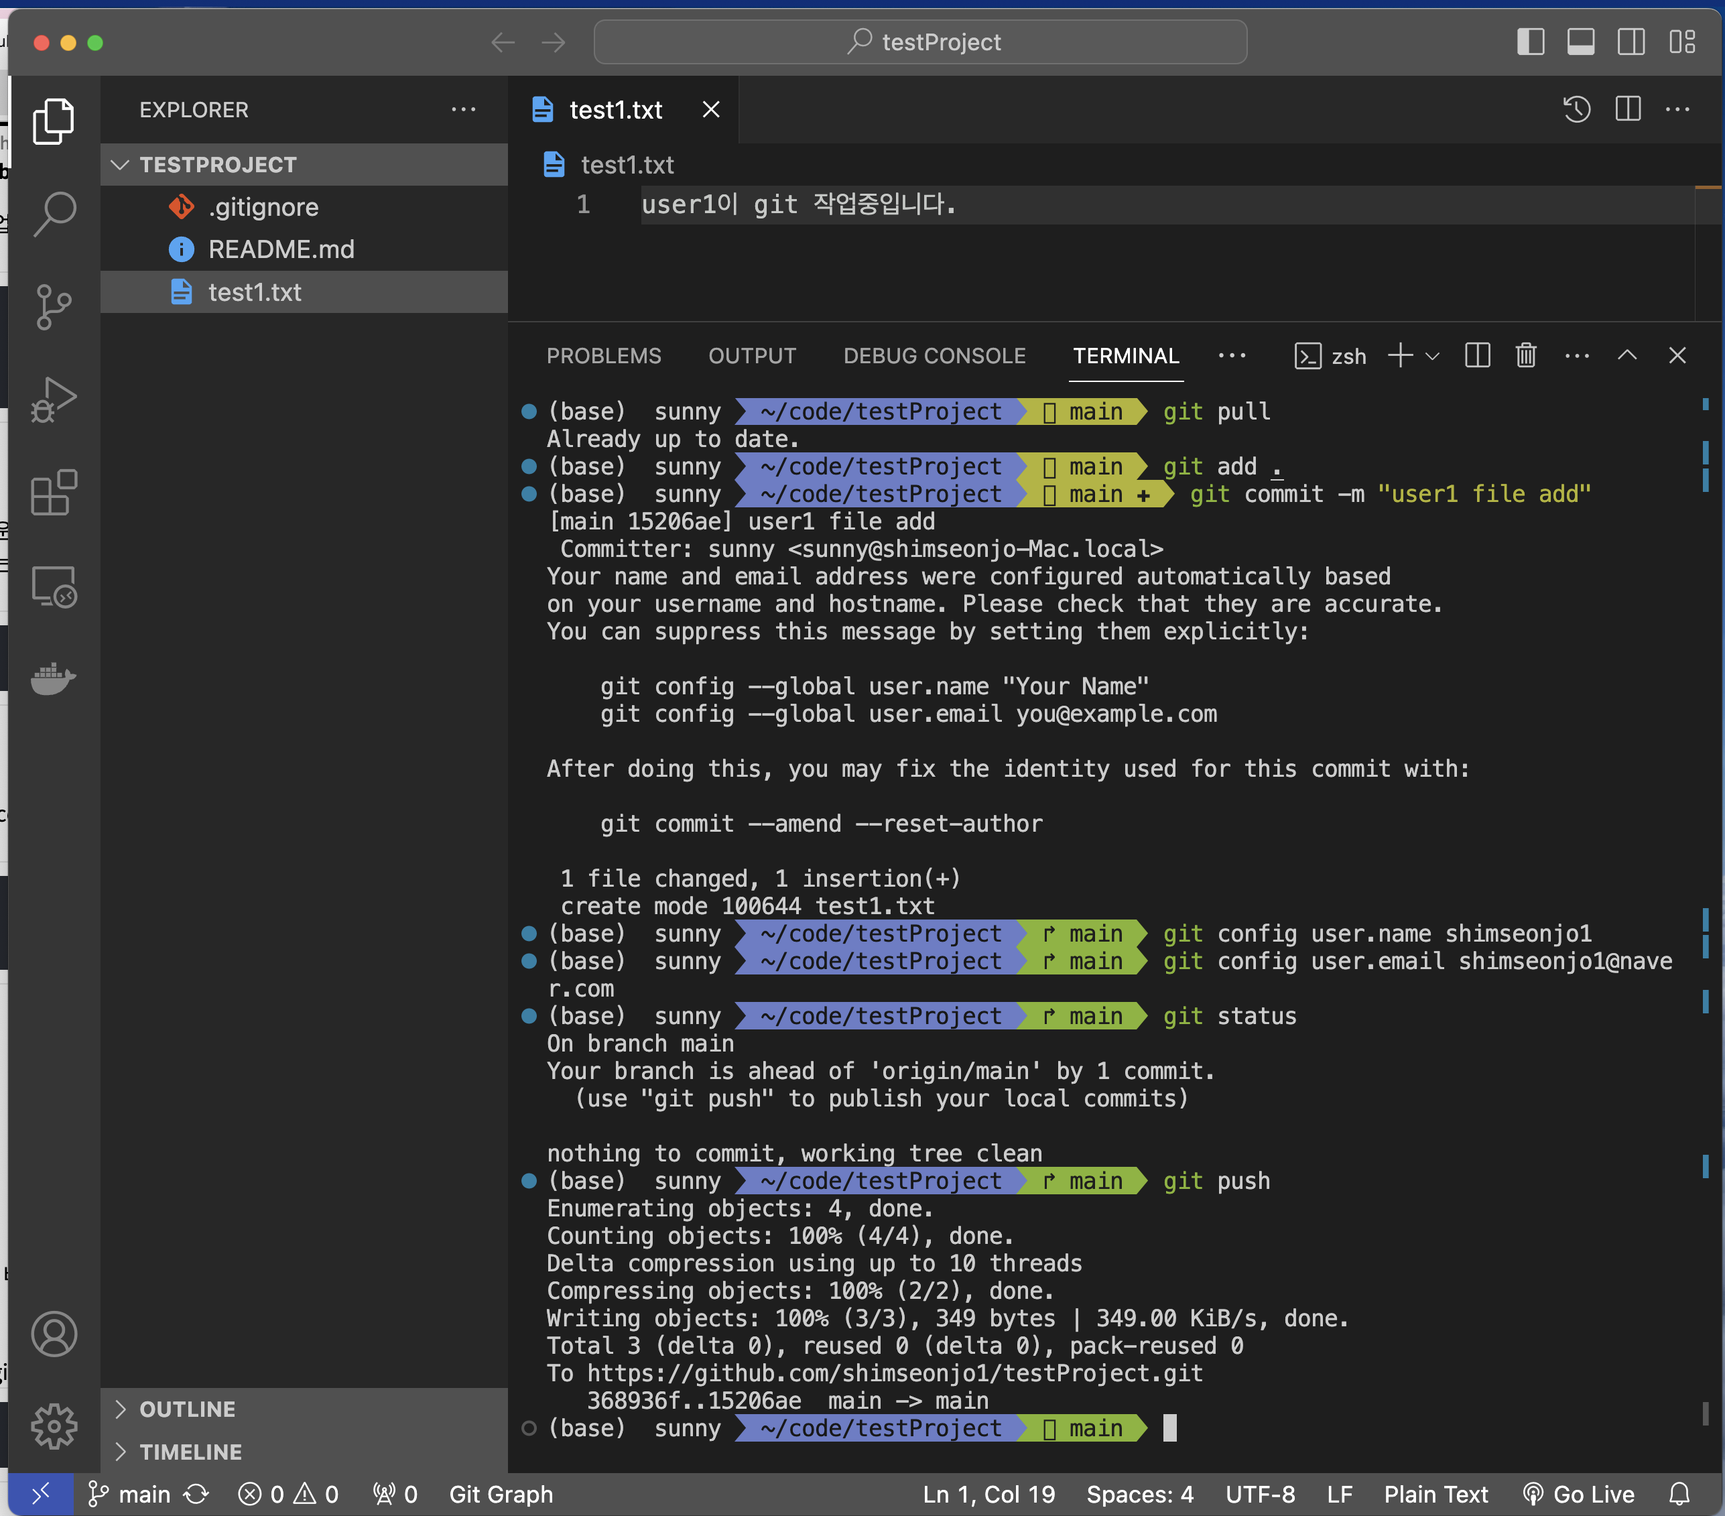Open the Run and Debug view
Viewport: 1725px width, 1516px height.
[54, 399]
